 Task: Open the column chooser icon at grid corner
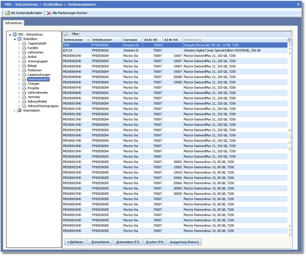tap(289, 40)
